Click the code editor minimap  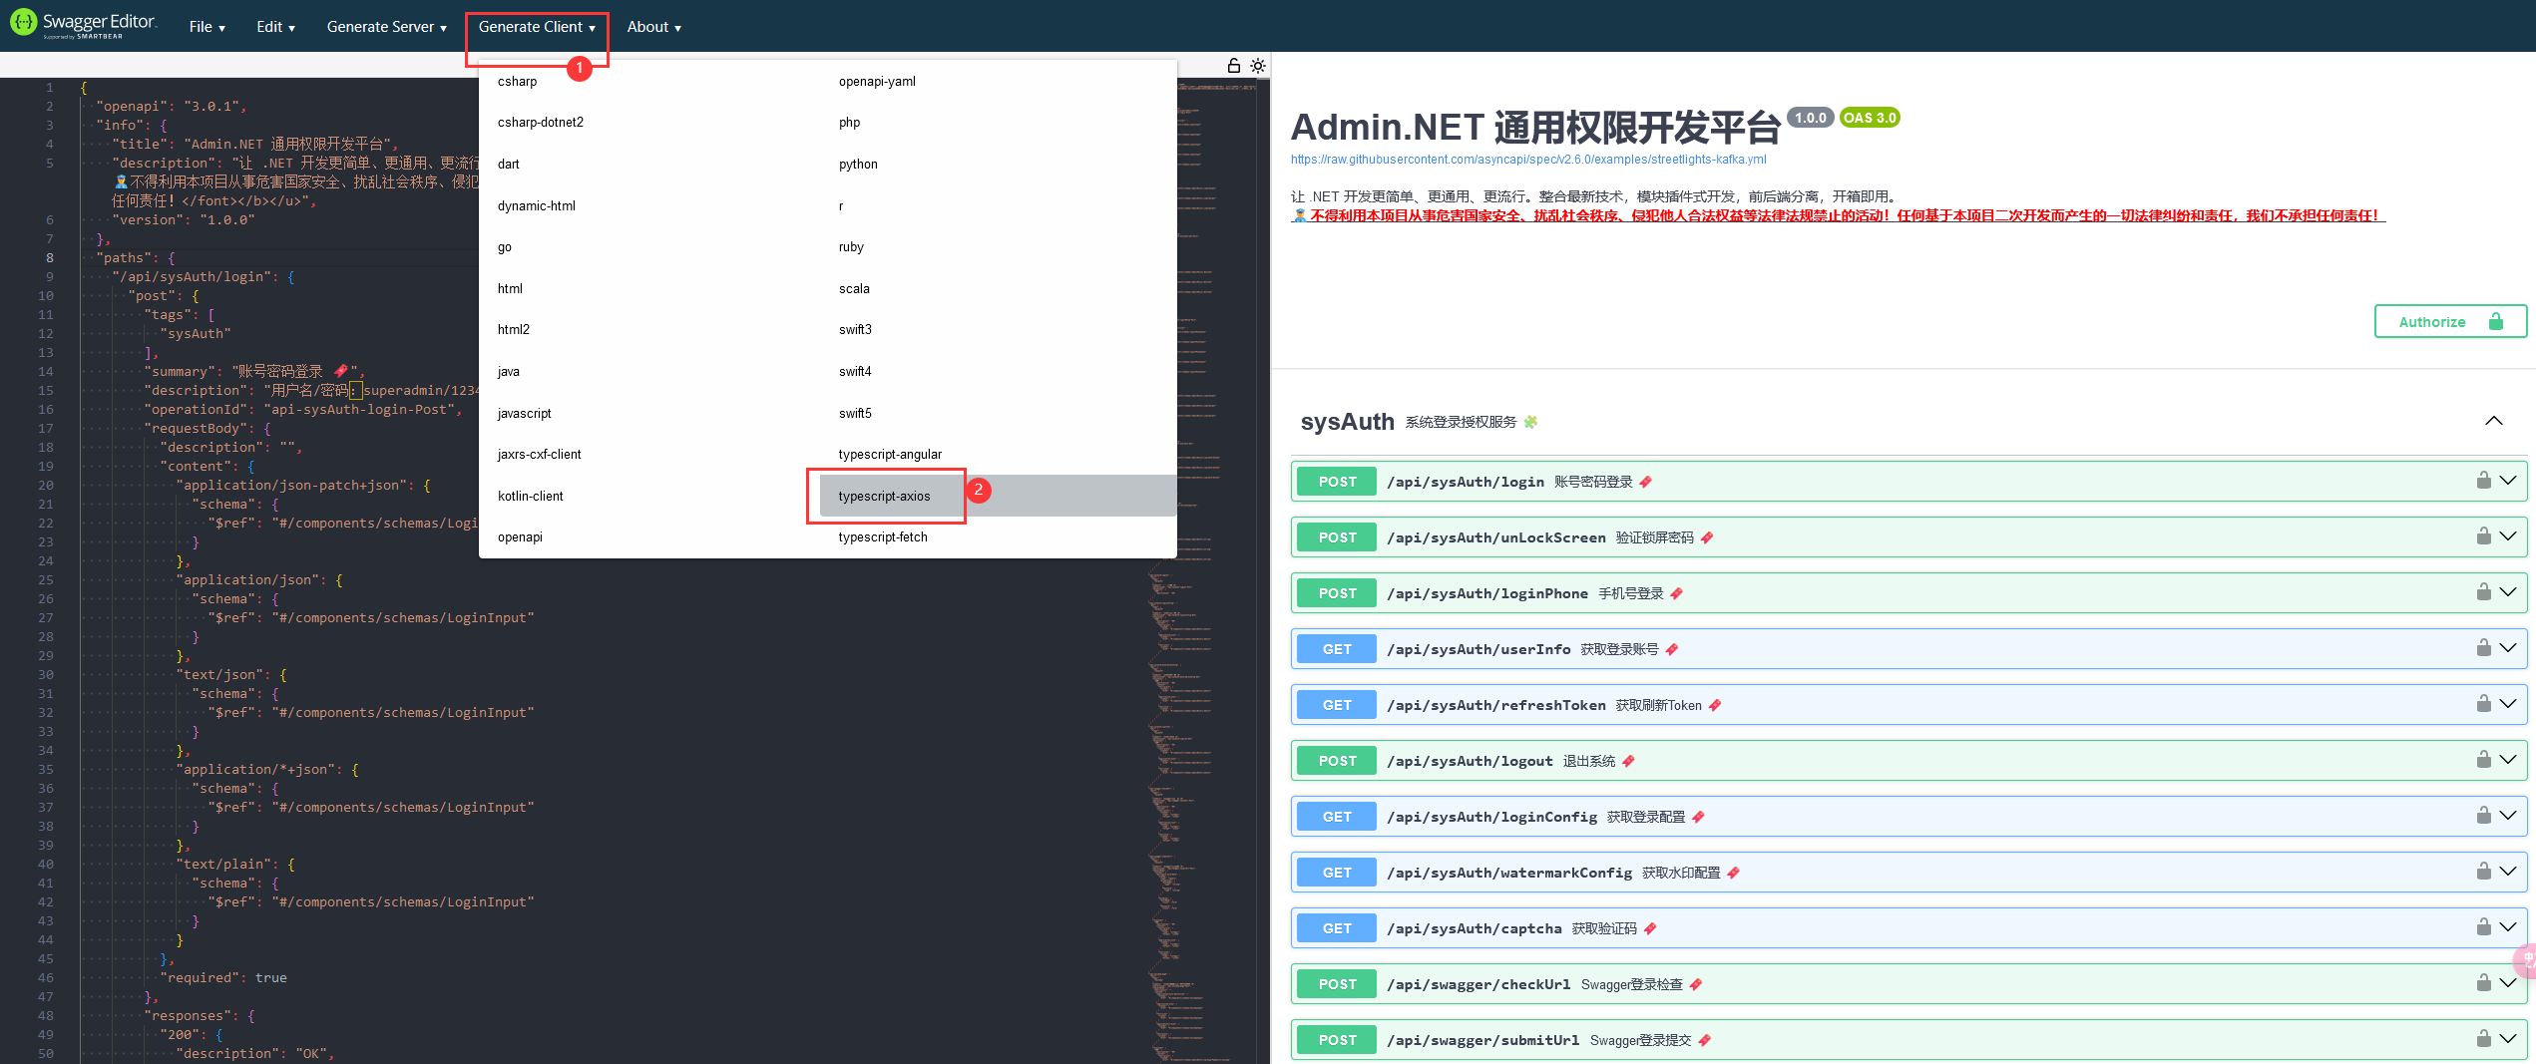(1202, 568)
